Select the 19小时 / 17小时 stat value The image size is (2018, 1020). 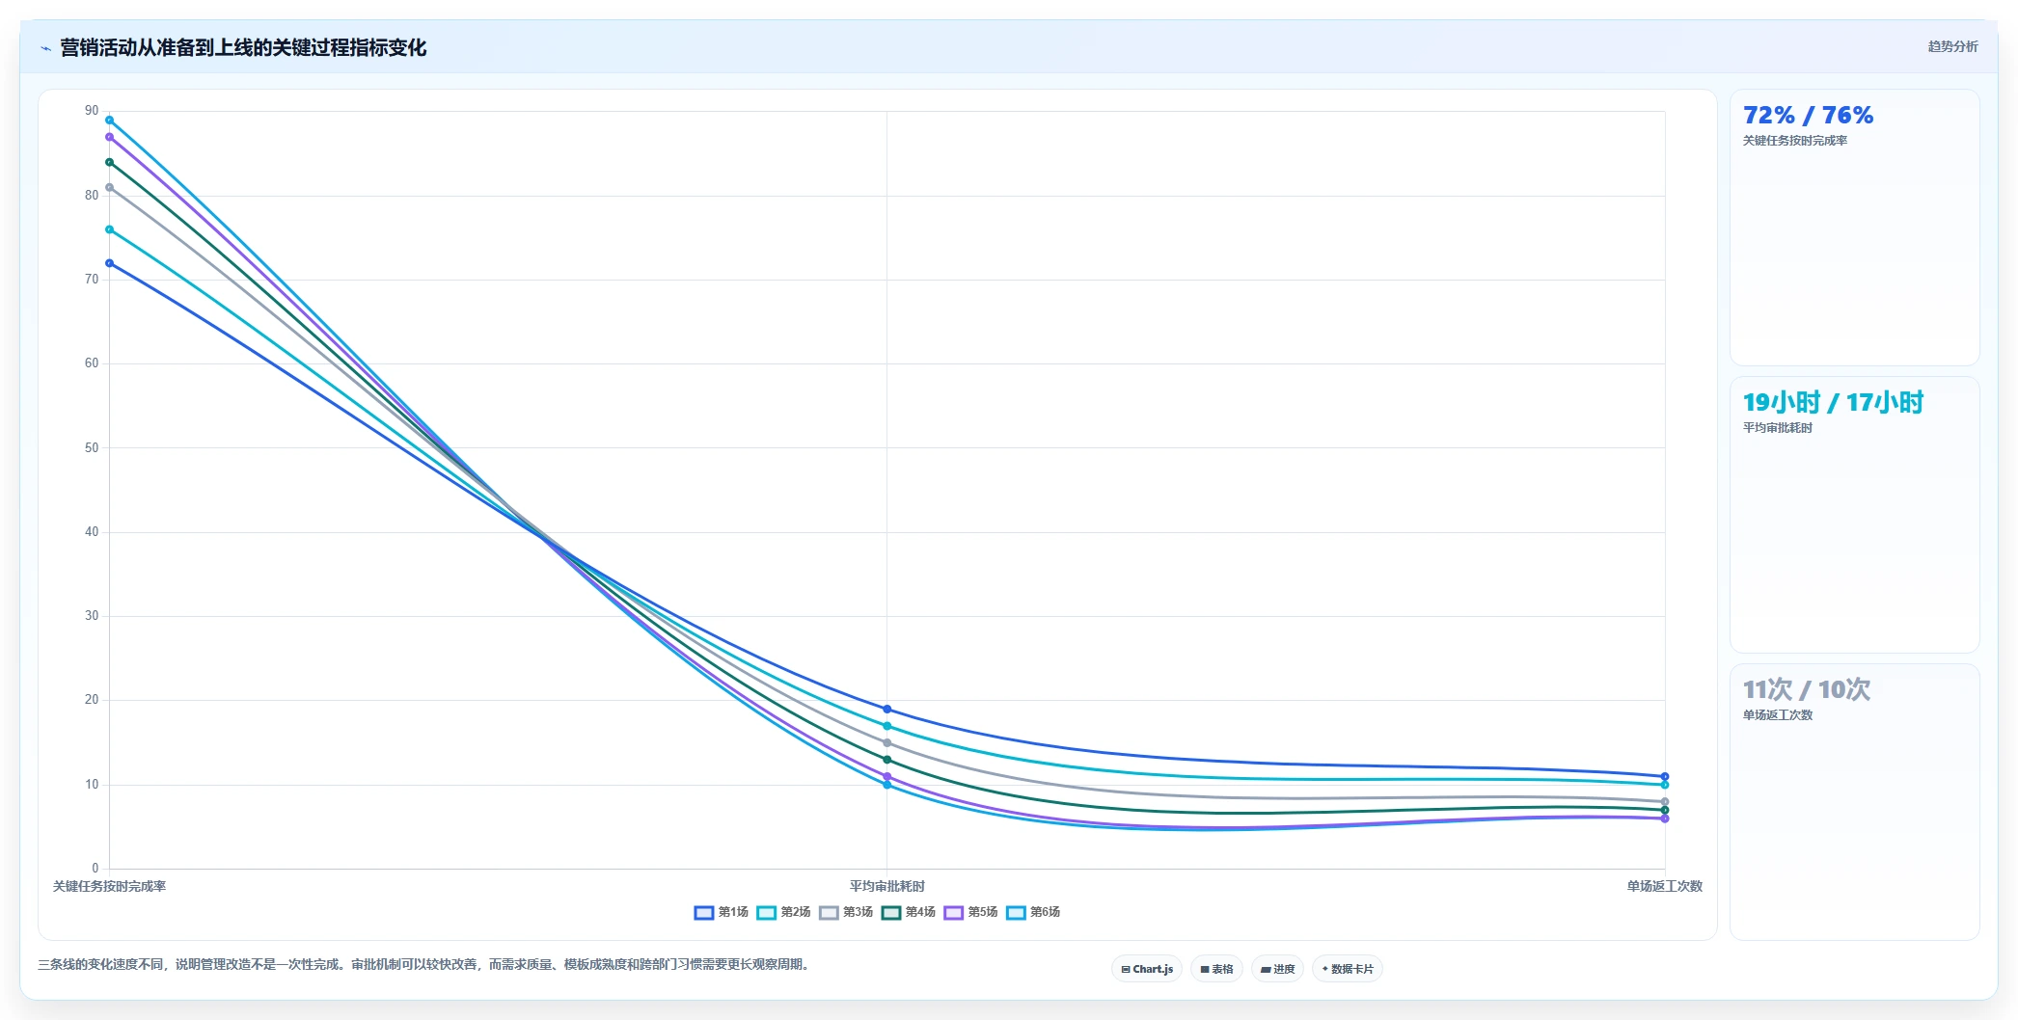(1833, 403)
